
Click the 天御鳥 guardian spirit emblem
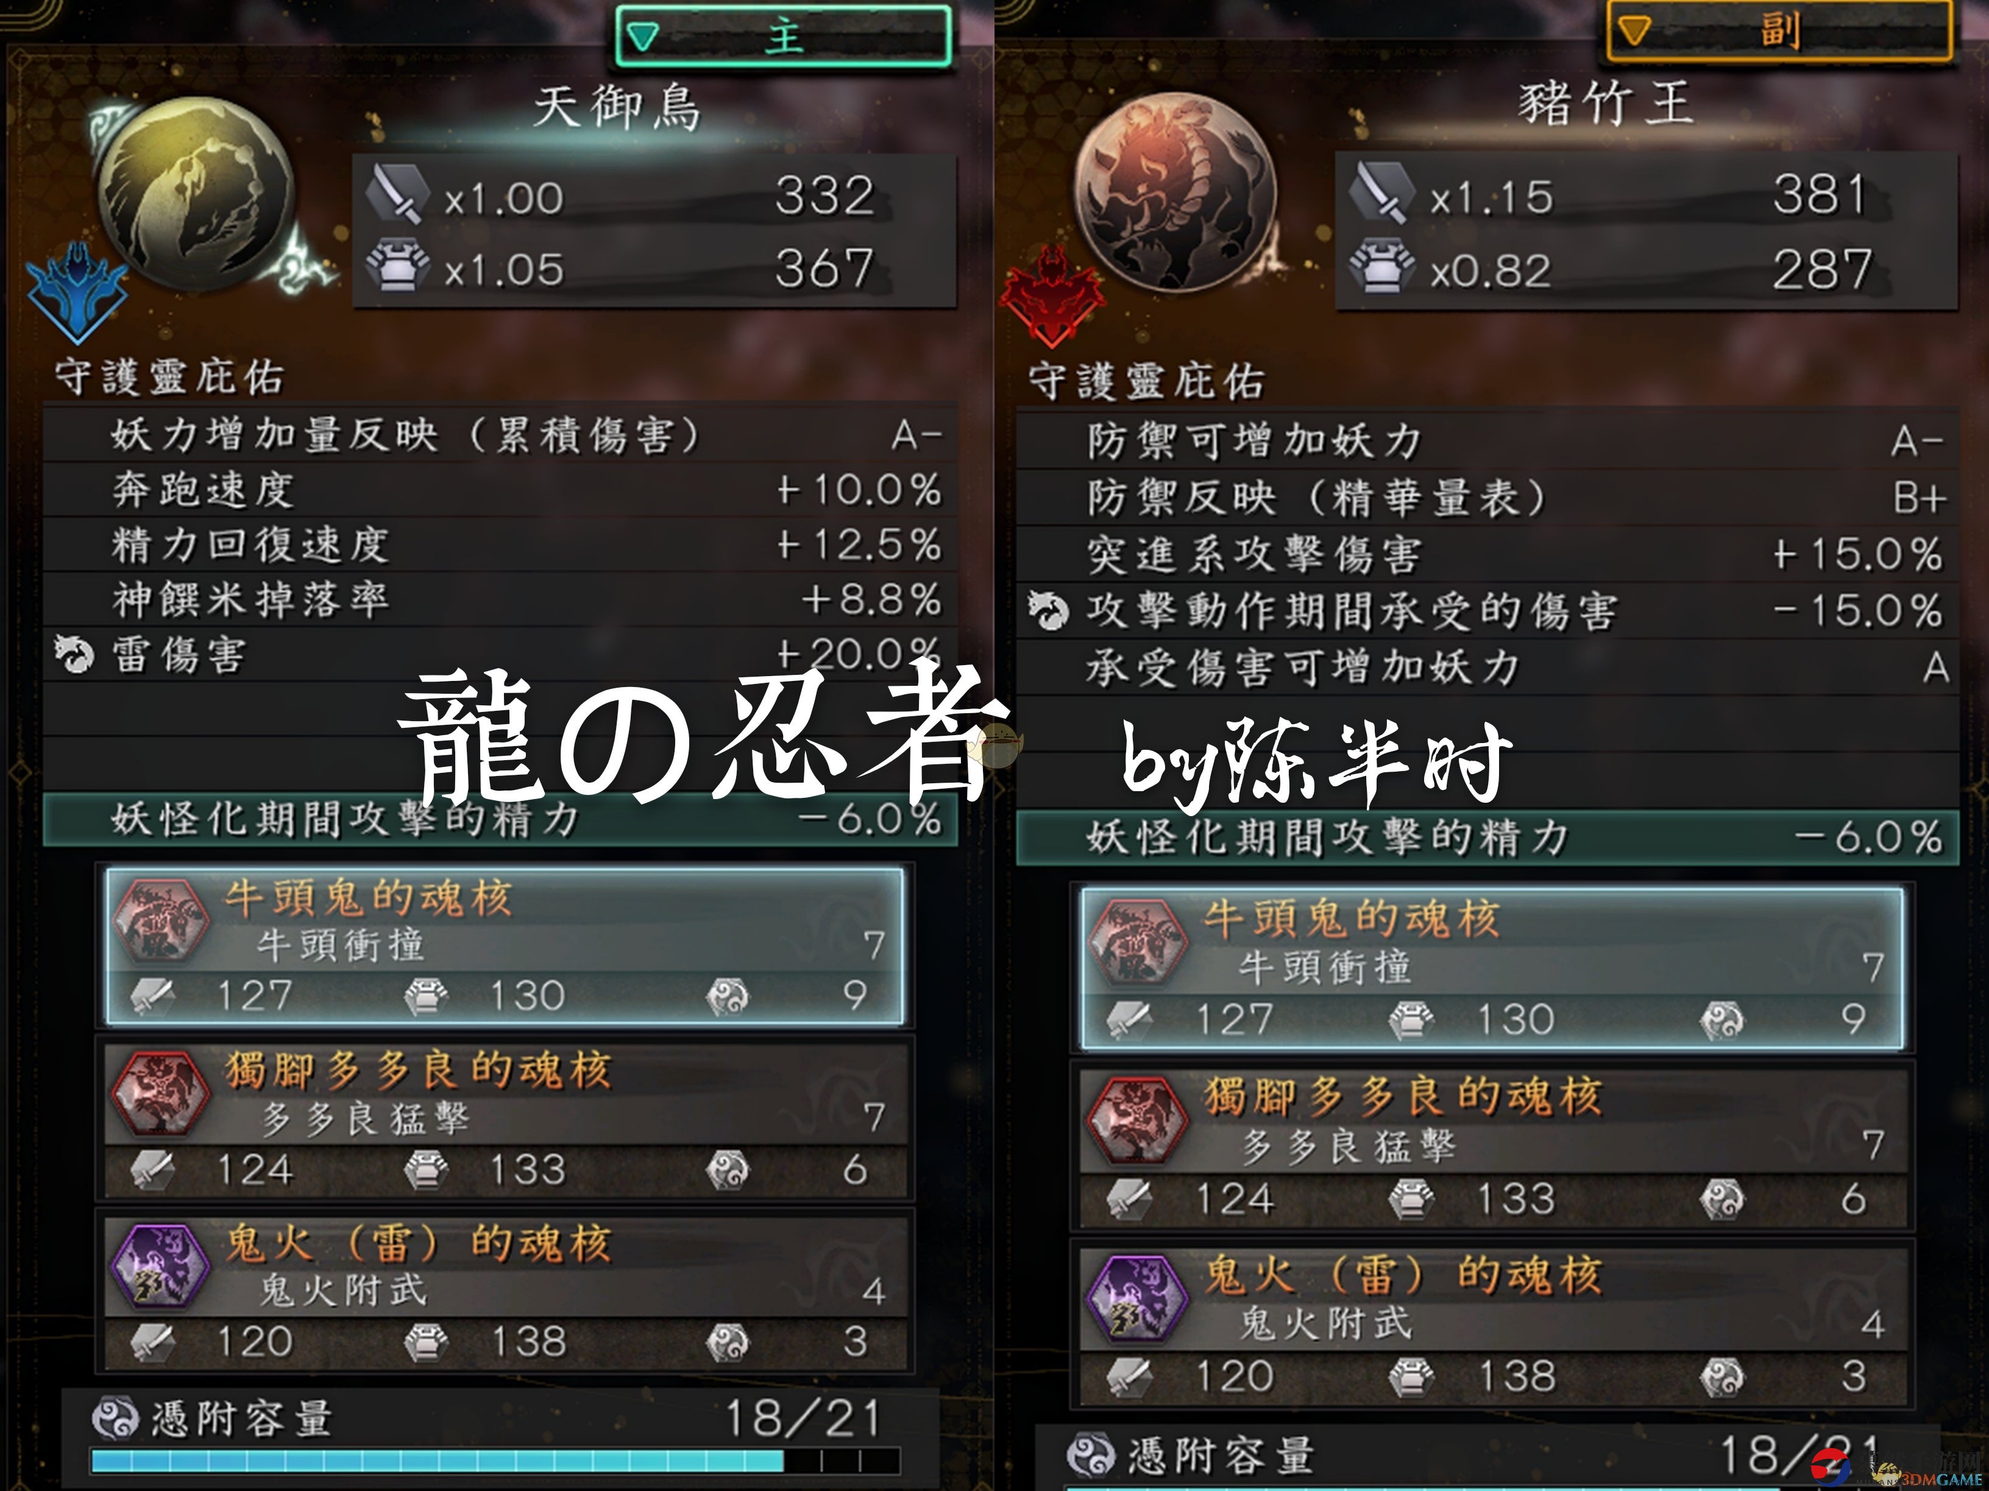tap(195, 195)
